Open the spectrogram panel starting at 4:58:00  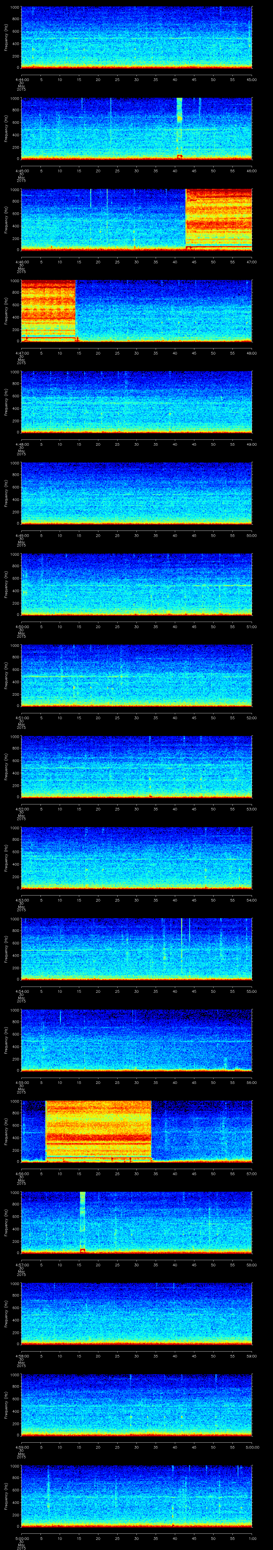coord(136,1314)
